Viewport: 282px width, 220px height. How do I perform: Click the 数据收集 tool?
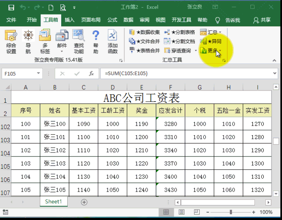pyautogui.click(x=145, y=32)
